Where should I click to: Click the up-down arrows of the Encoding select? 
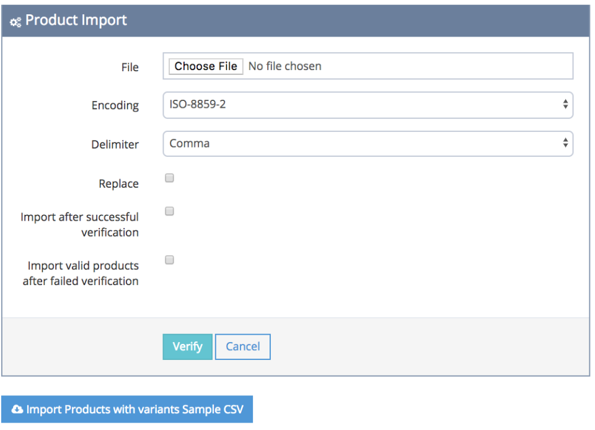(x=565, y=105)
